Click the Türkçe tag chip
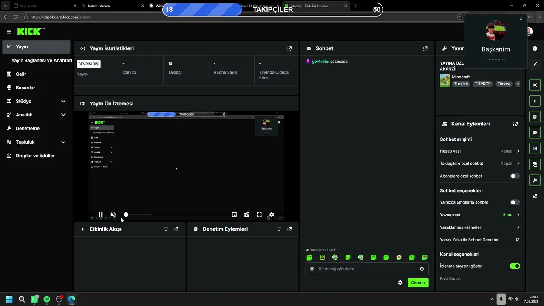 pyautogui.click(x=504, y=84)
